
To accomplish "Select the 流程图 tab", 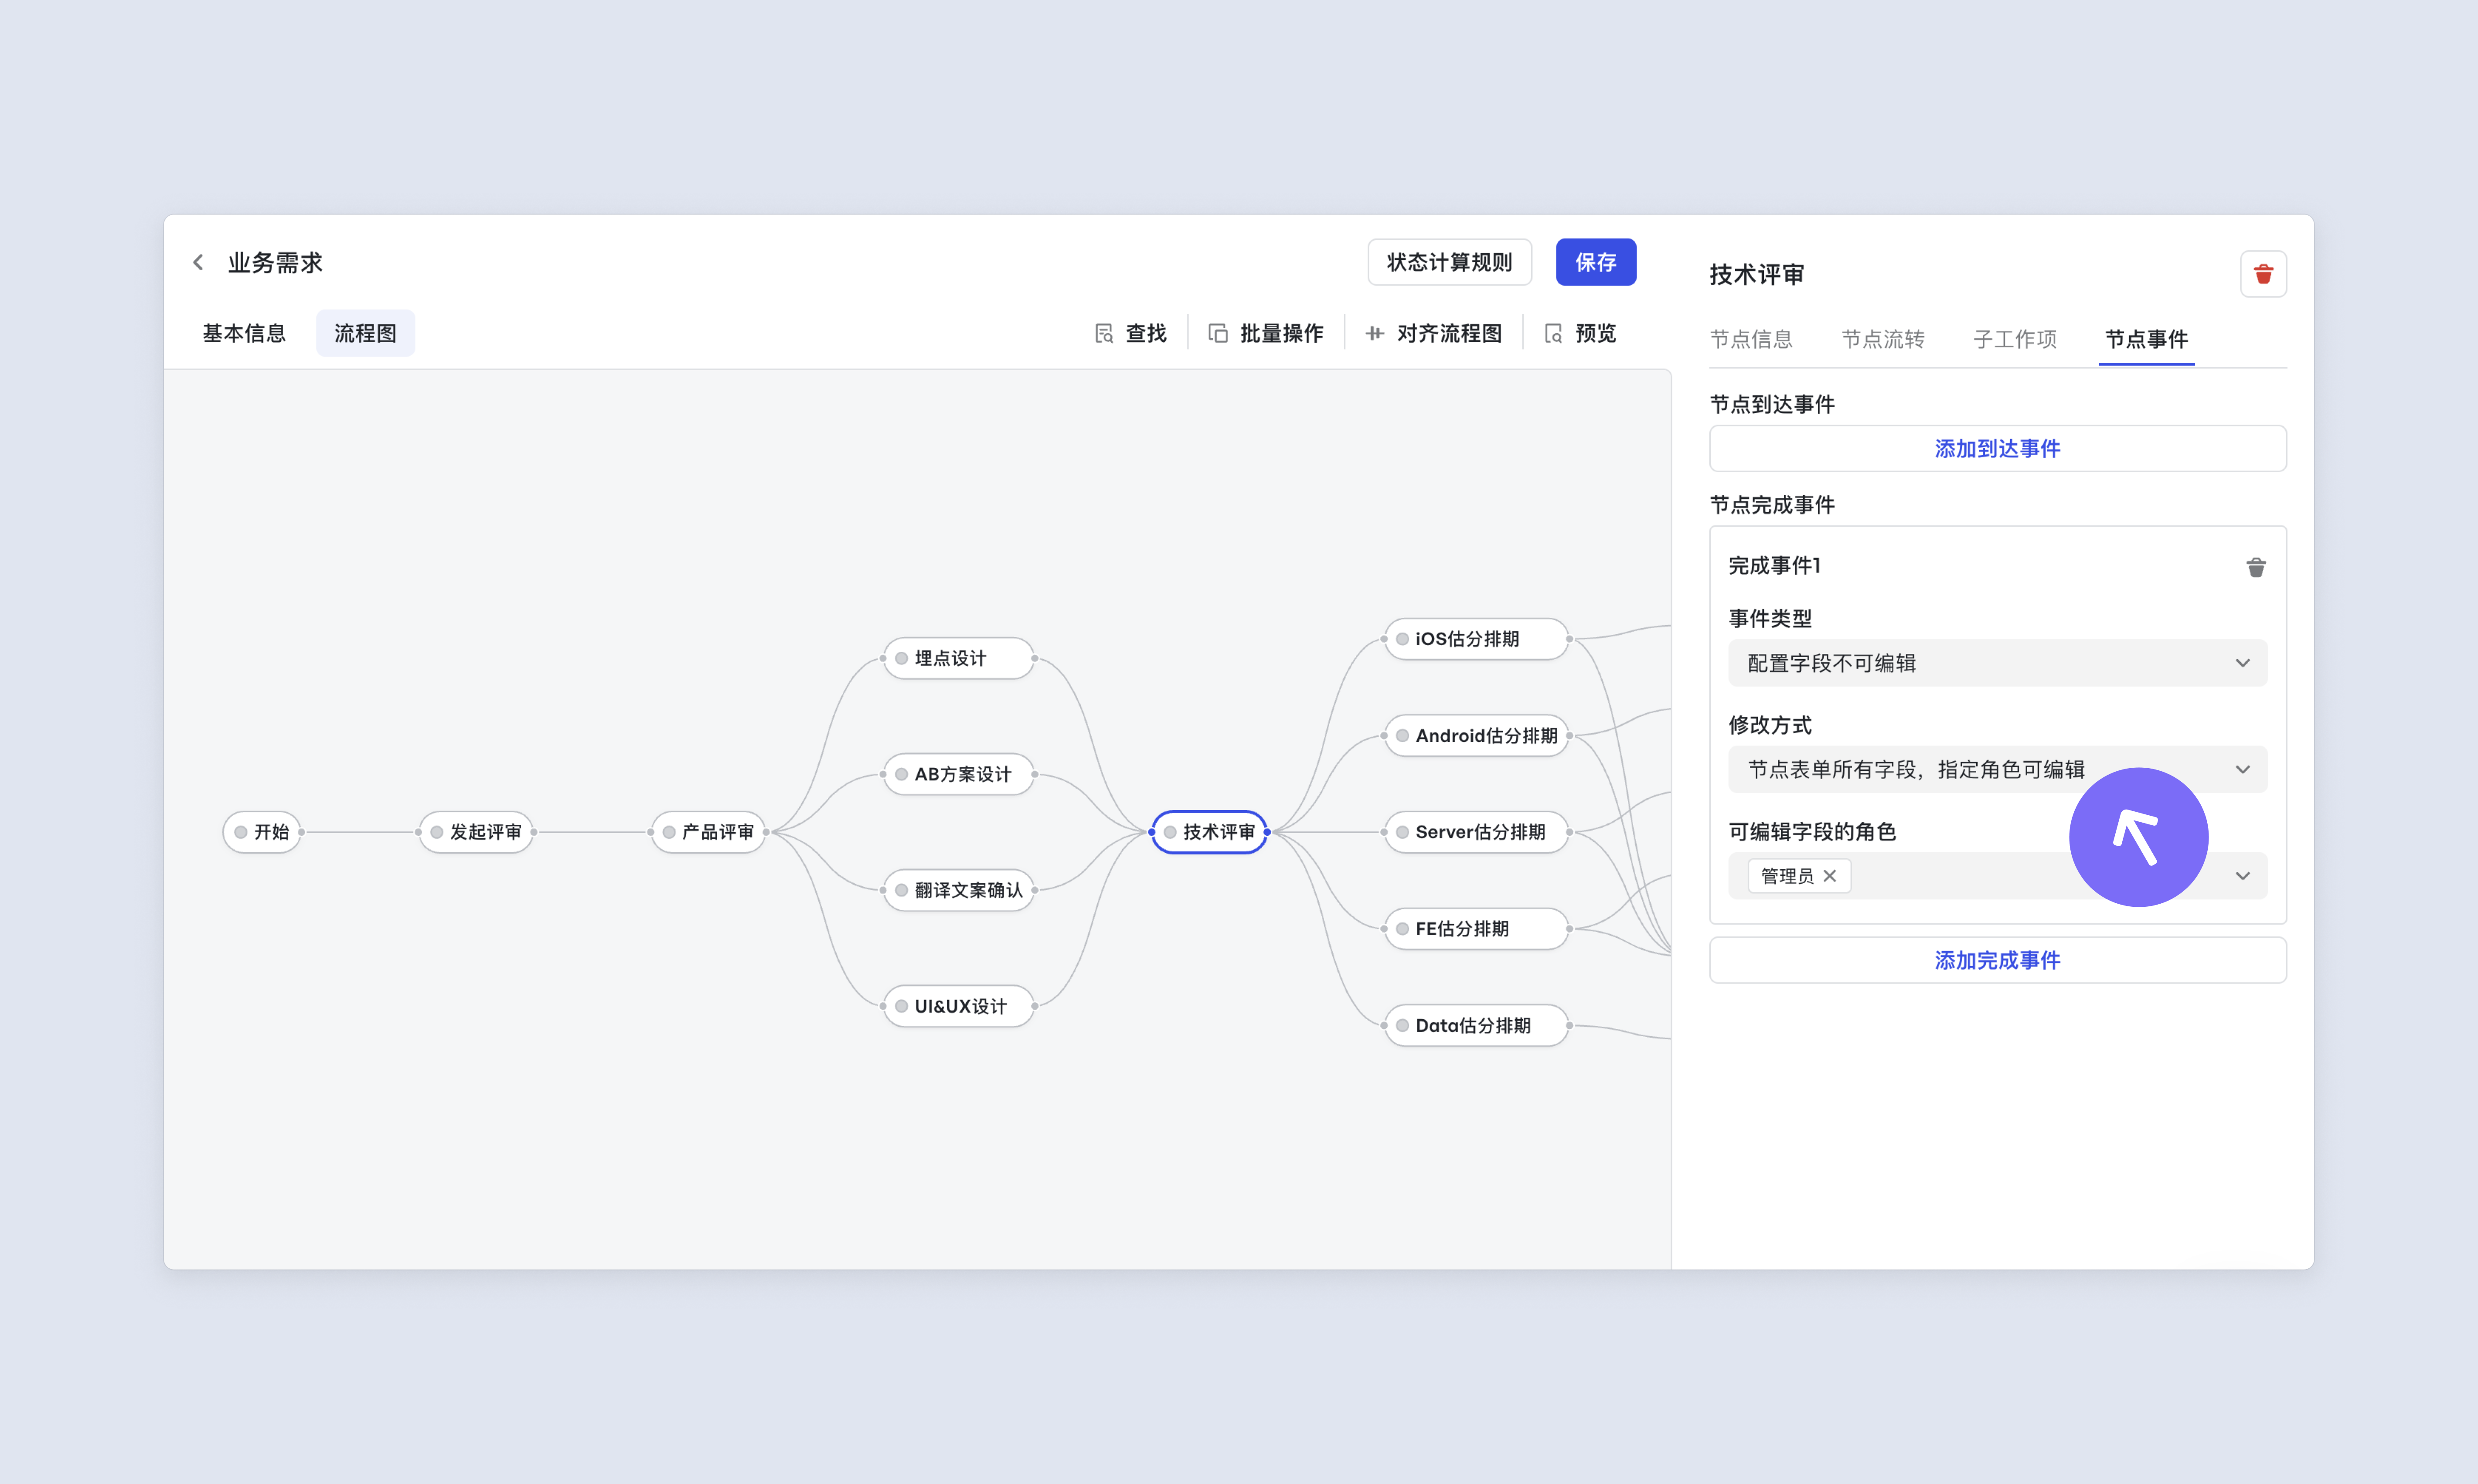I will tap(365, 333).
